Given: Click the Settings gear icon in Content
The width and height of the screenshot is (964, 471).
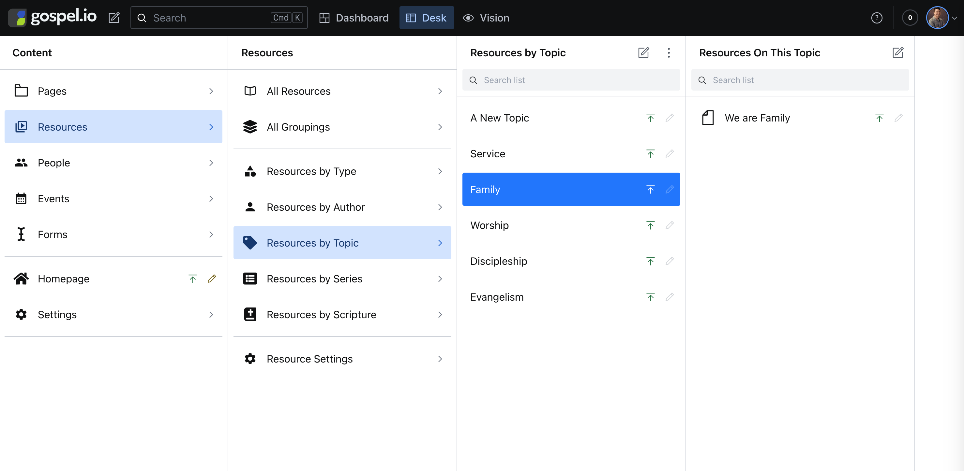Looking at the screenshot, I should tap(21, 314).
